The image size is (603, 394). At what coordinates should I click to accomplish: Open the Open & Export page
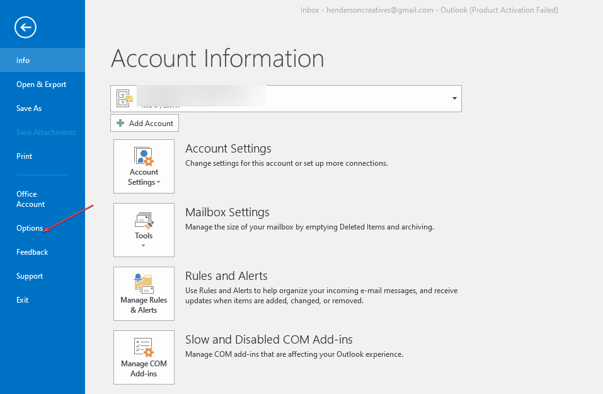coord(42,84)
